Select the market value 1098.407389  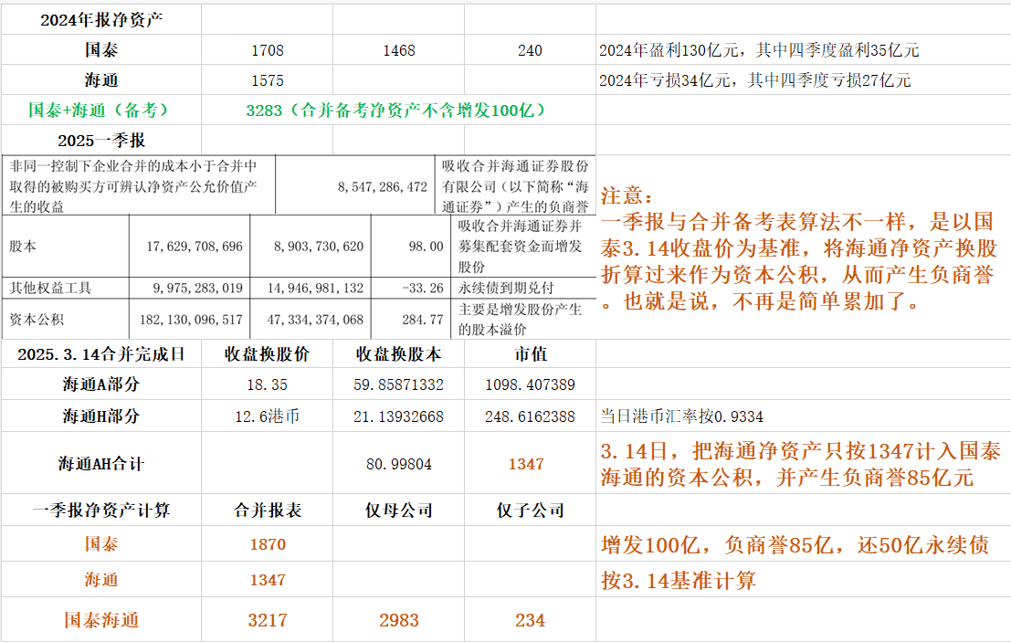[530, 384]
